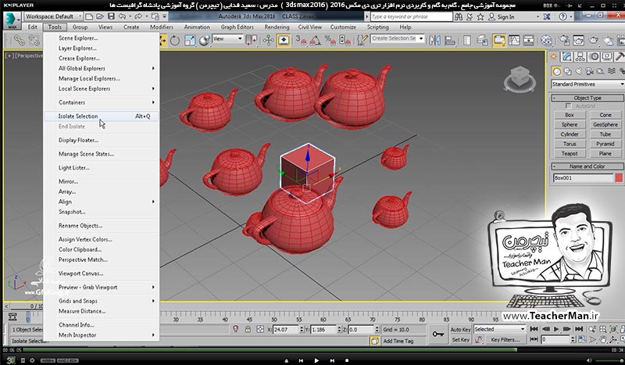Open Scene Explorer from Tools menu
Viewport: 625px width, 365px height.
point(102,38)
